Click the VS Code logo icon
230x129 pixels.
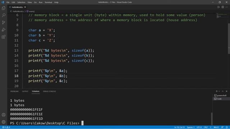pyautogui.click(x=3, y=2)
